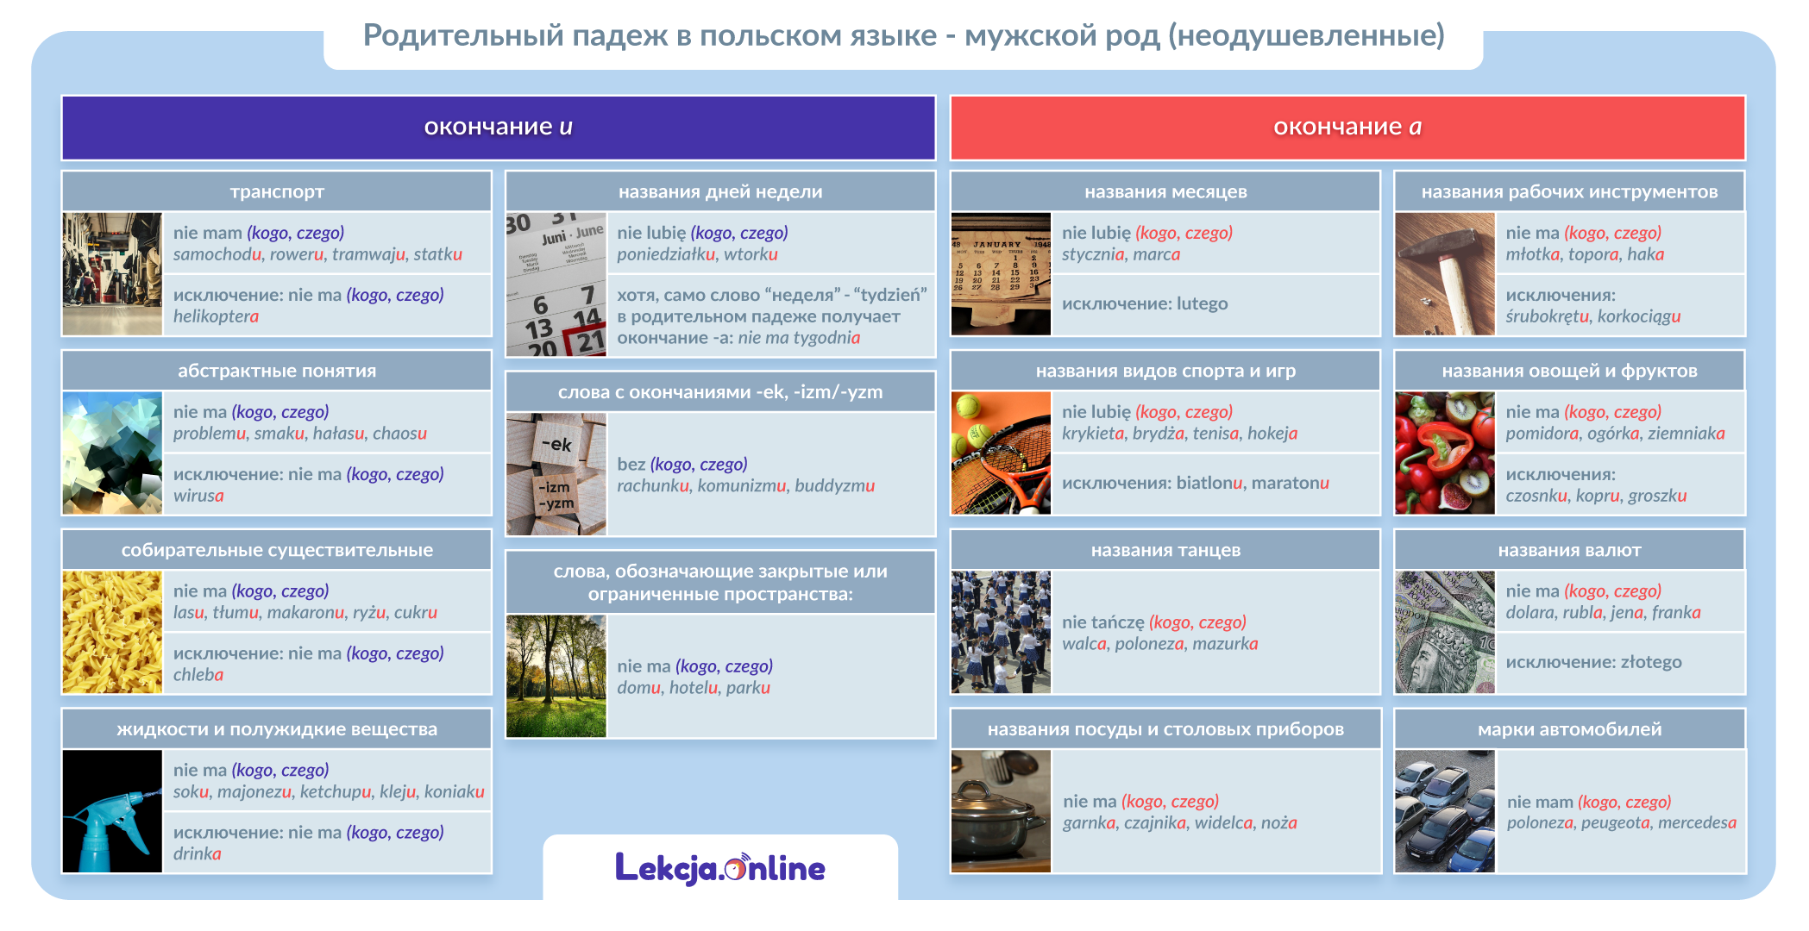Viewport: 1809px width, 931px height.
Task: Click the 'названия месяцев' header
Action: [1165, 191]
